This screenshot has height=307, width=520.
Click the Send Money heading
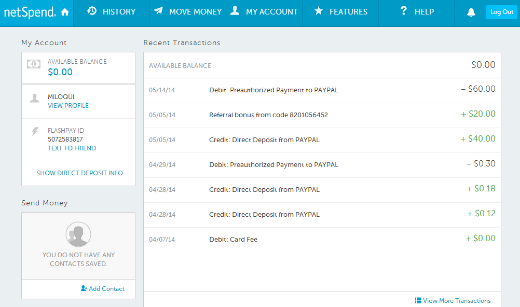[x=45, y=203]
